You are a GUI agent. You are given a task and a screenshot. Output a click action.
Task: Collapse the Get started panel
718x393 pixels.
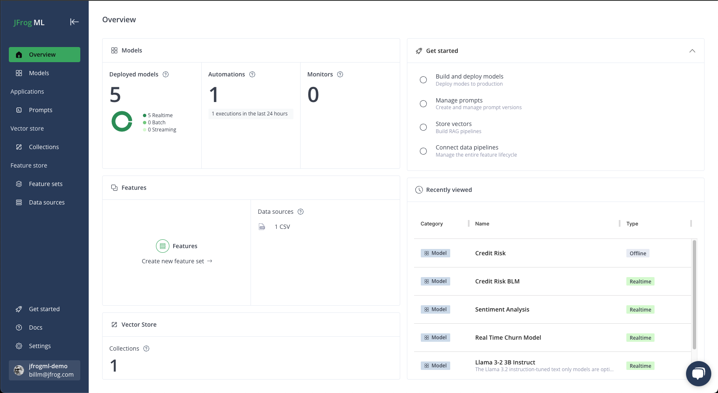point(692,50)
